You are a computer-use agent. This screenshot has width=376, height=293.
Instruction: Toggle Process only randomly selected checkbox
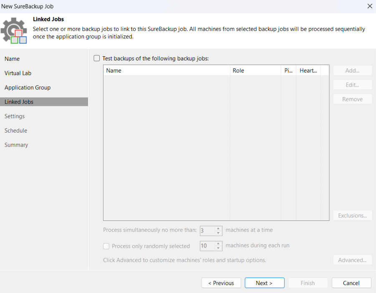click(x=106, y=246)
